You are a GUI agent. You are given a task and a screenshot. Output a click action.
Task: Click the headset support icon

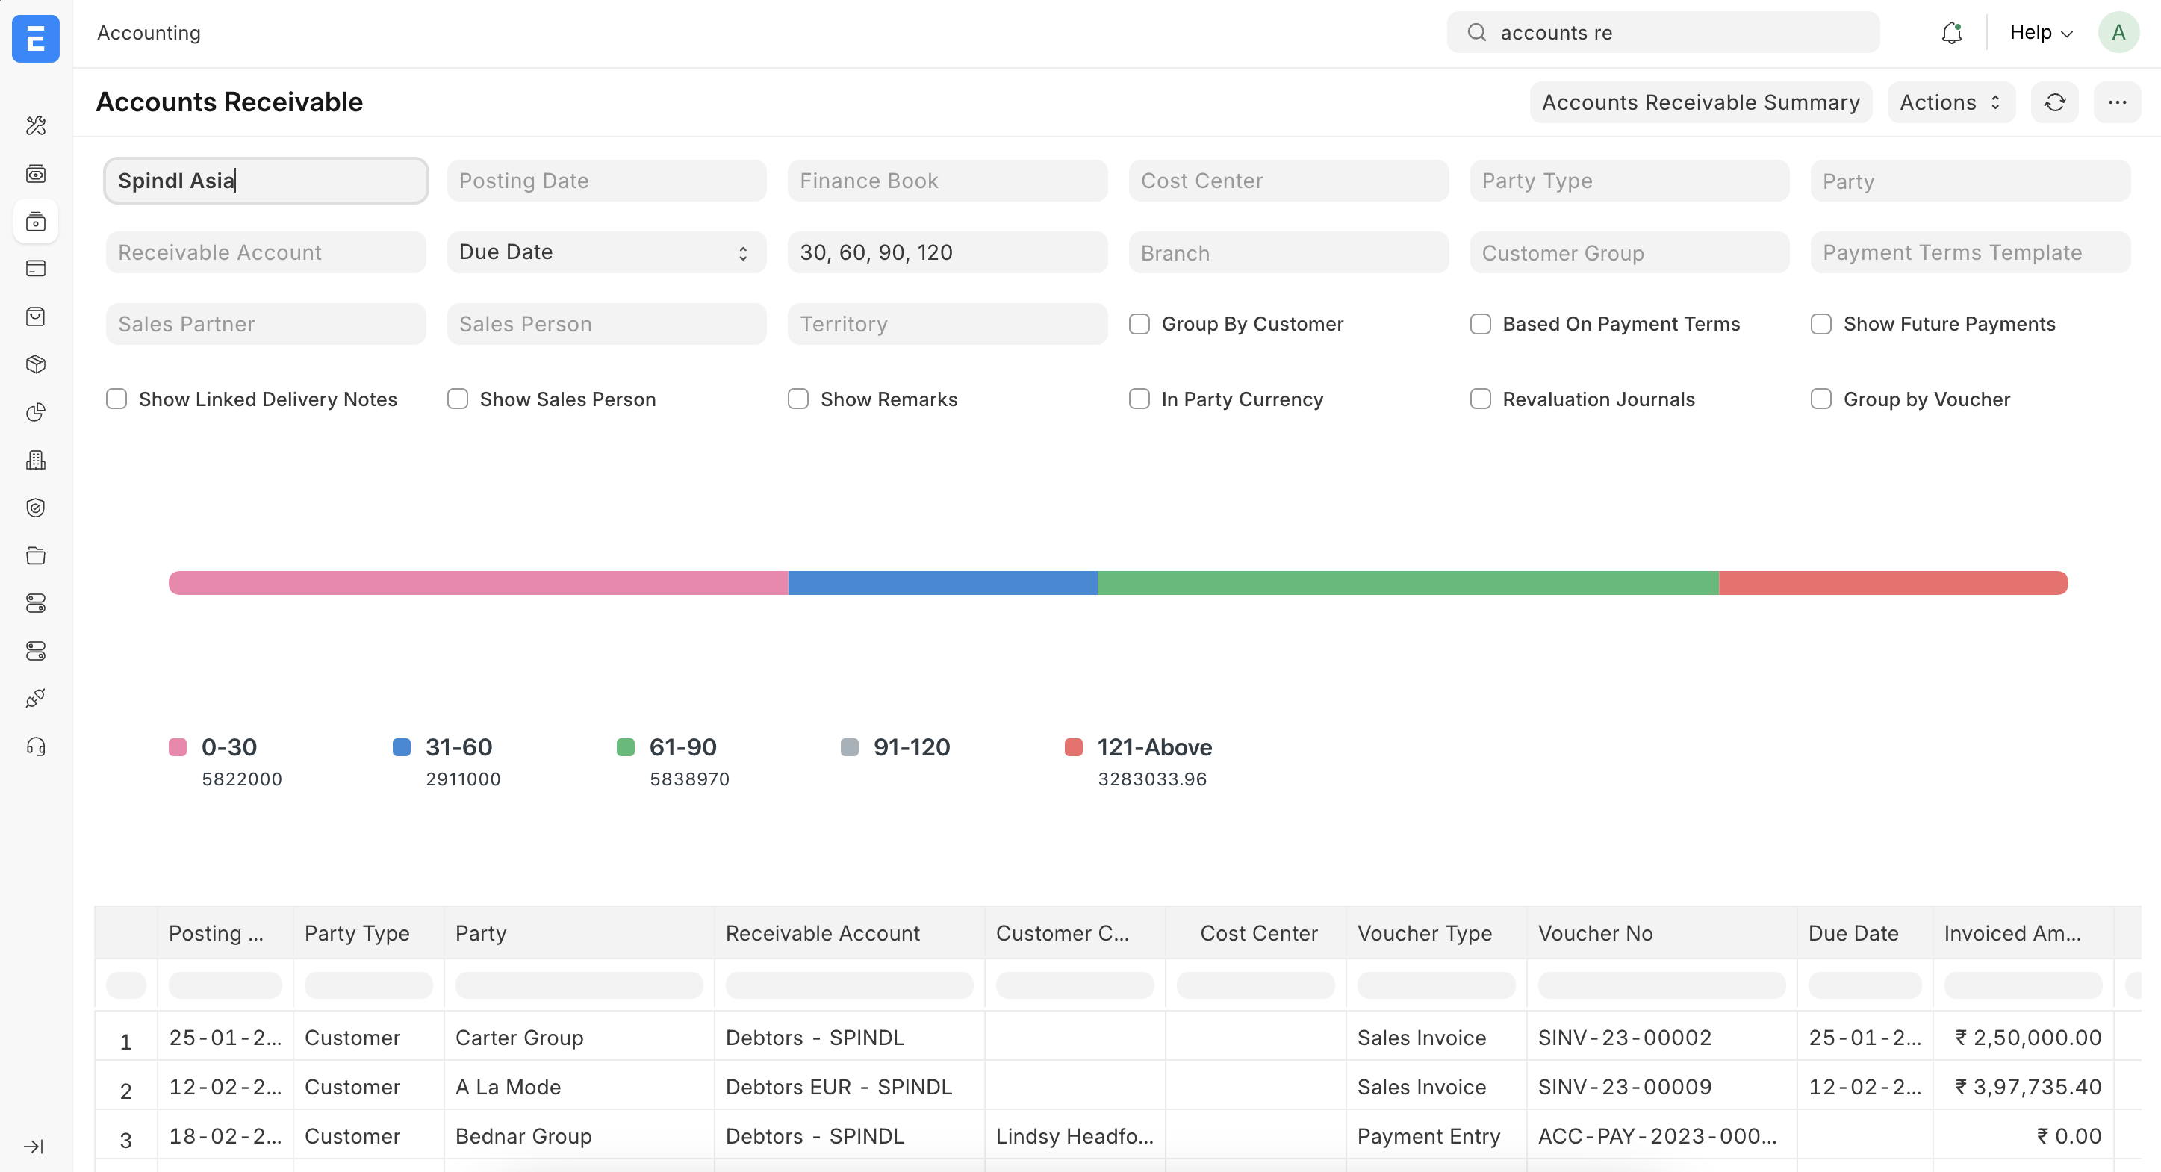pos(36,746)
